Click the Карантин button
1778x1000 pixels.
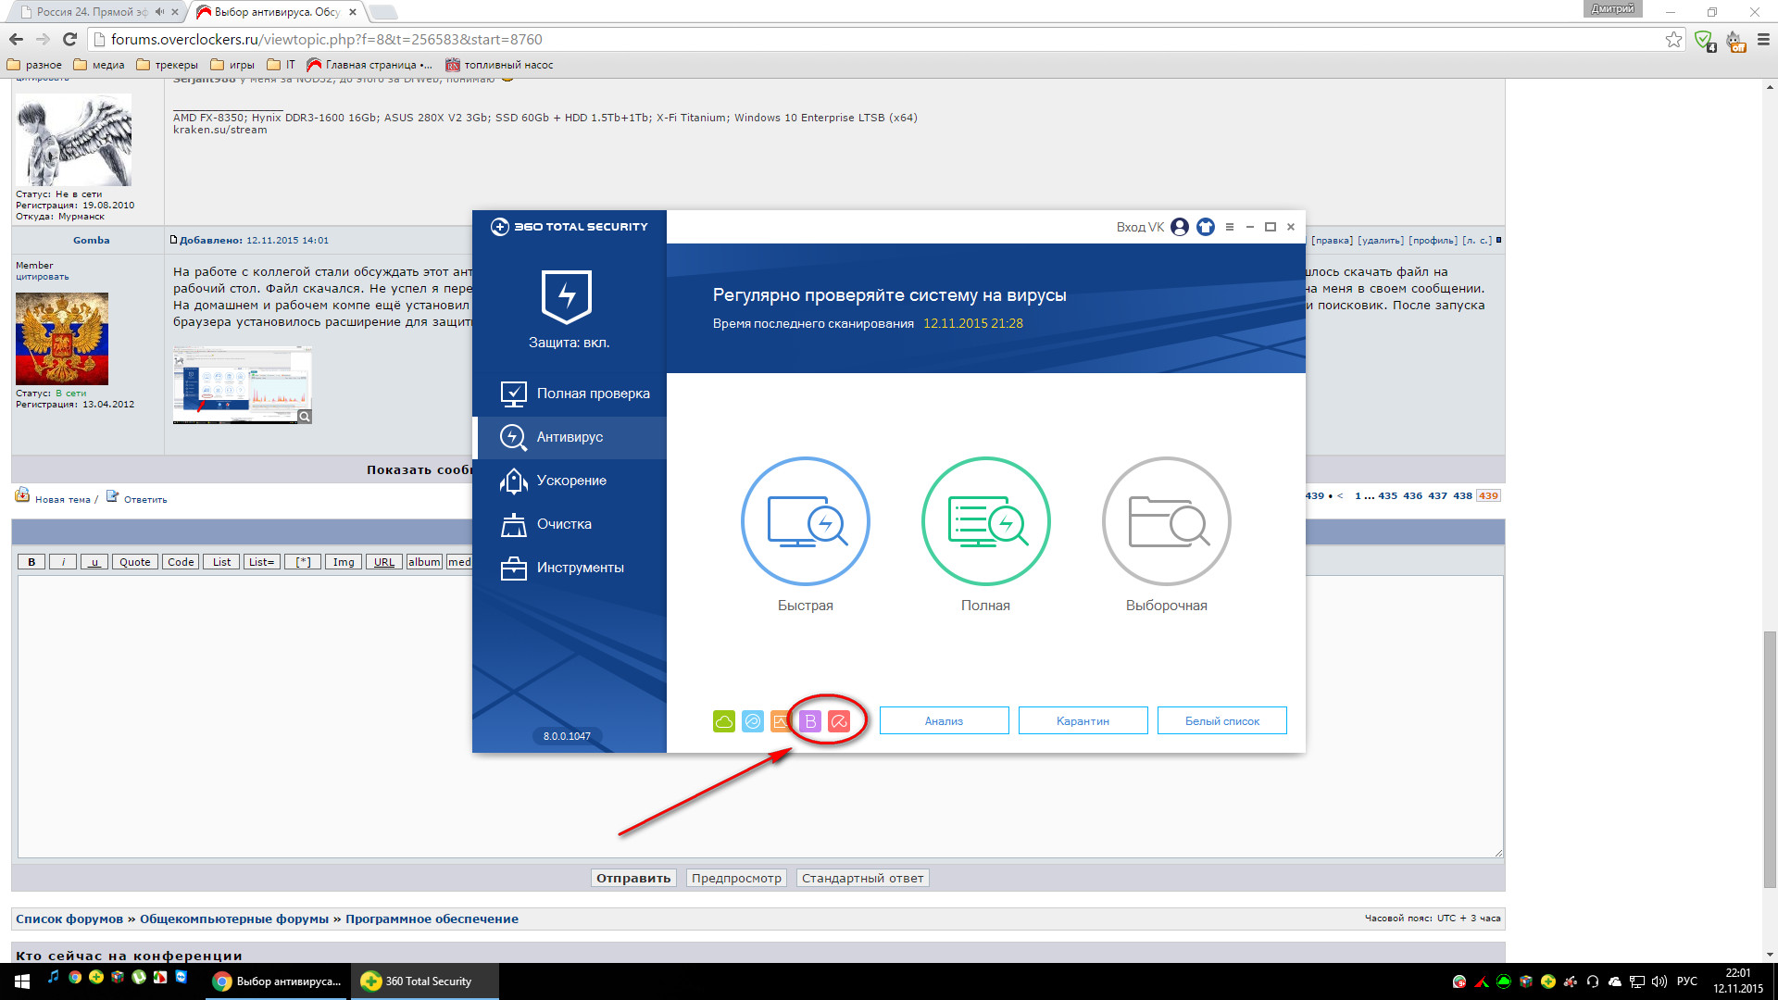(1083, 721)
